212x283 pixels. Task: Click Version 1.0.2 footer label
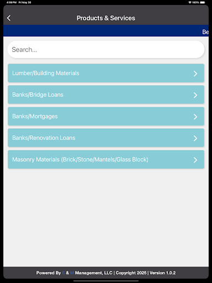point(162,272)
